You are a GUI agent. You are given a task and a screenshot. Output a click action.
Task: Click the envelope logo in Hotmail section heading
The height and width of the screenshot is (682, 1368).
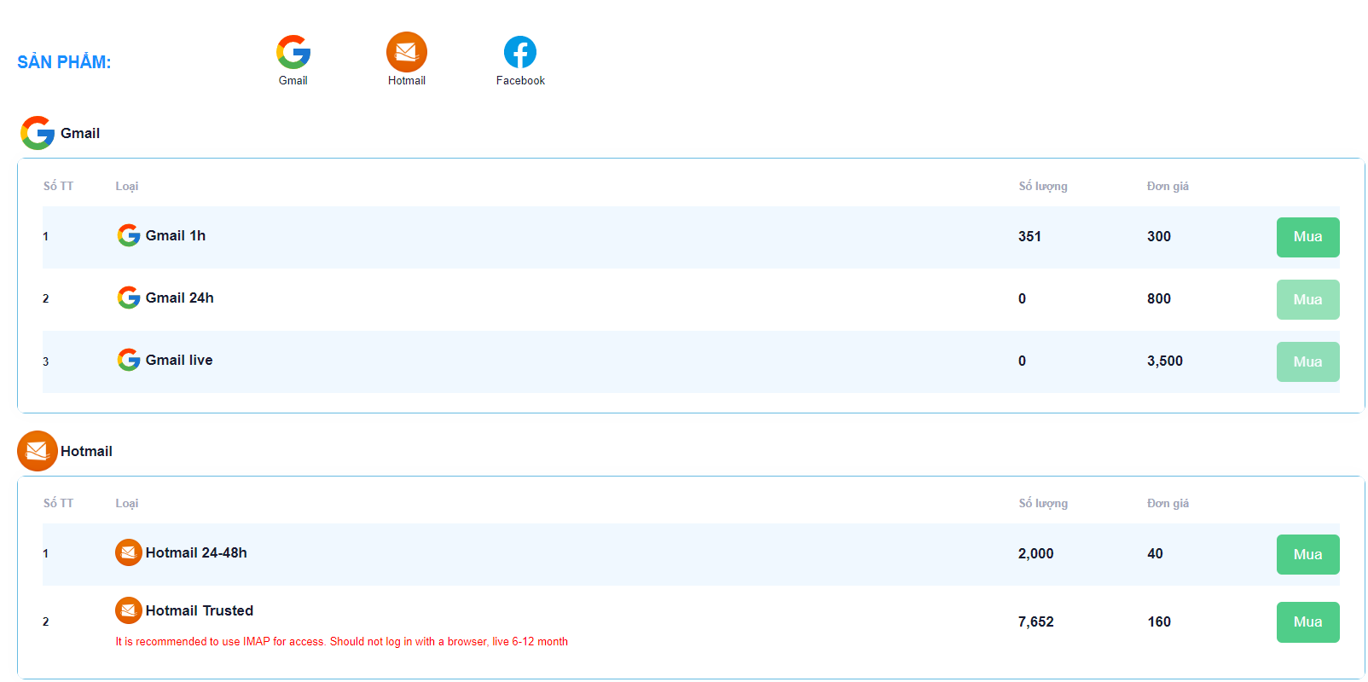38,451
